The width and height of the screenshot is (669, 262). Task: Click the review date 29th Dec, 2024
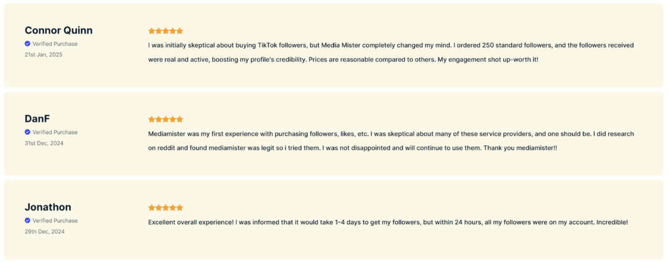coord(44,232)
